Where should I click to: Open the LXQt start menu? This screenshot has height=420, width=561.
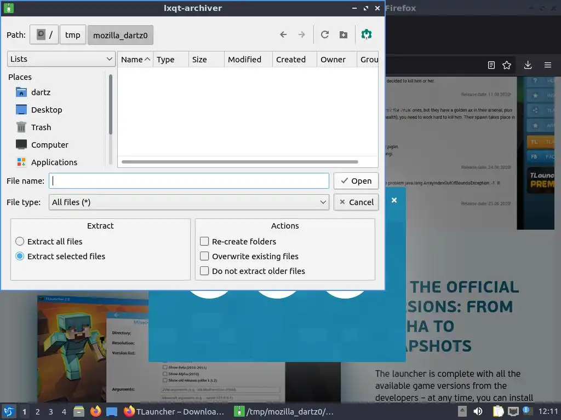[x=9, y=411]
